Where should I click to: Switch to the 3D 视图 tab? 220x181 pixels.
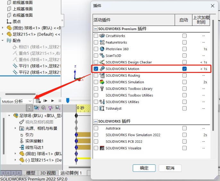[48, 173]
